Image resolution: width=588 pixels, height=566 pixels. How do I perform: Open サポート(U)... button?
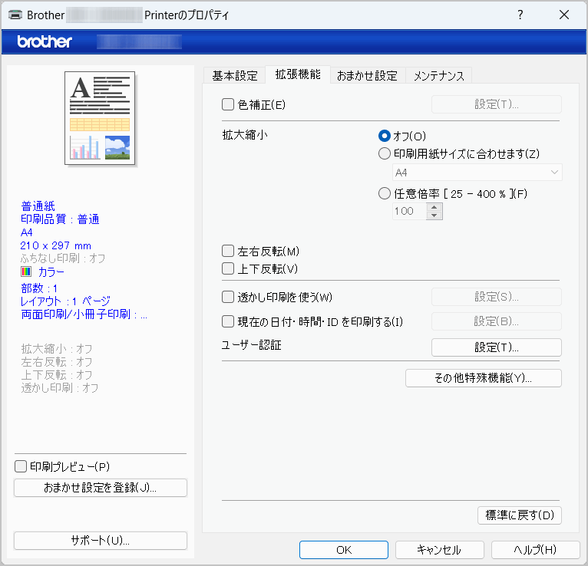[x=100, y=541]
